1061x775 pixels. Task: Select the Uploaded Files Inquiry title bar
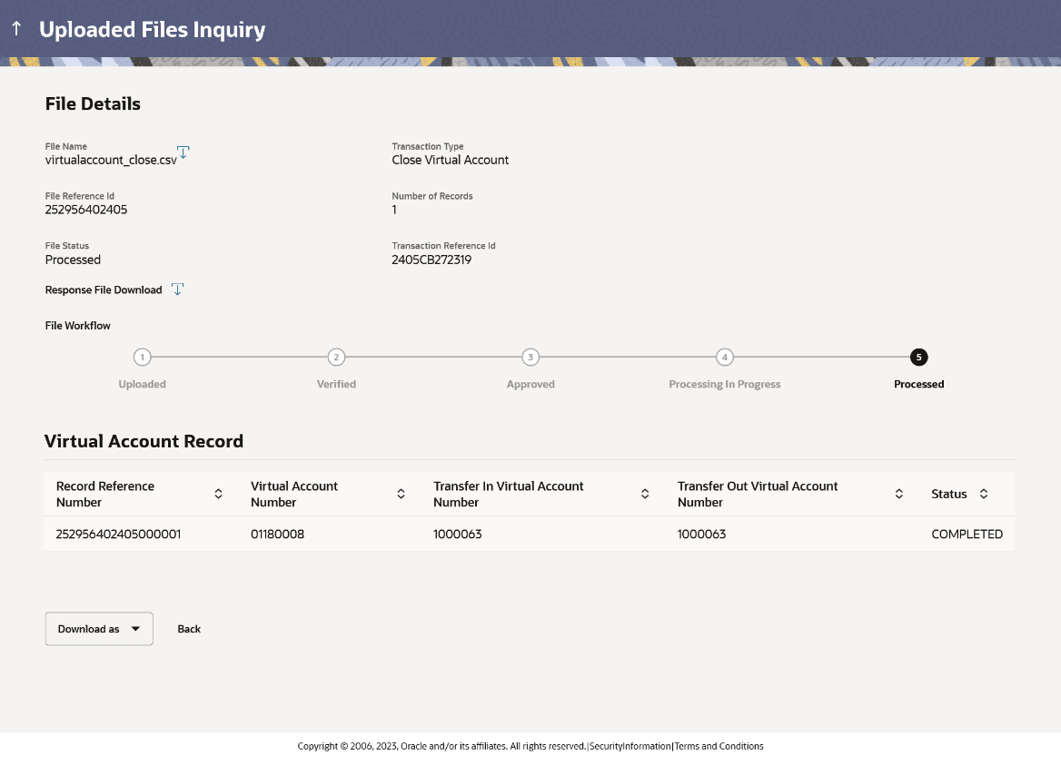152,28
